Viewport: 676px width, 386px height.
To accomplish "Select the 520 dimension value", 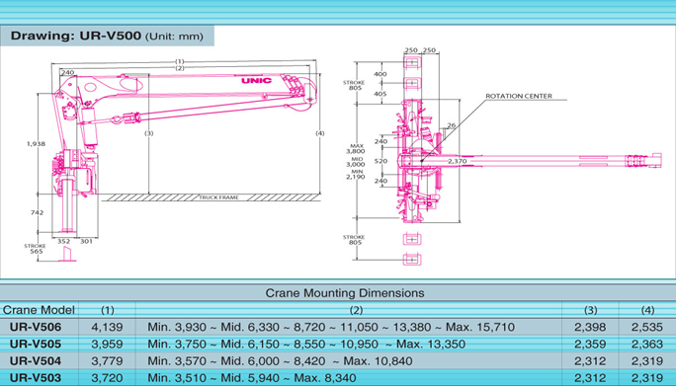I will (x=380, y=161).
